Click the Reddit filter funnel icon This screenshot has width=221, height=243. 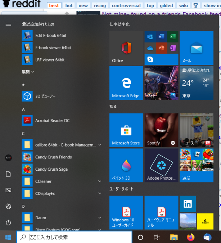(195, 5)
